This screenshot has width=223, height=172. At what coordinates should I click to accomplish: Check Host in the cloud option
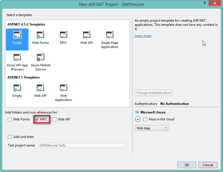tap(145, 119)
